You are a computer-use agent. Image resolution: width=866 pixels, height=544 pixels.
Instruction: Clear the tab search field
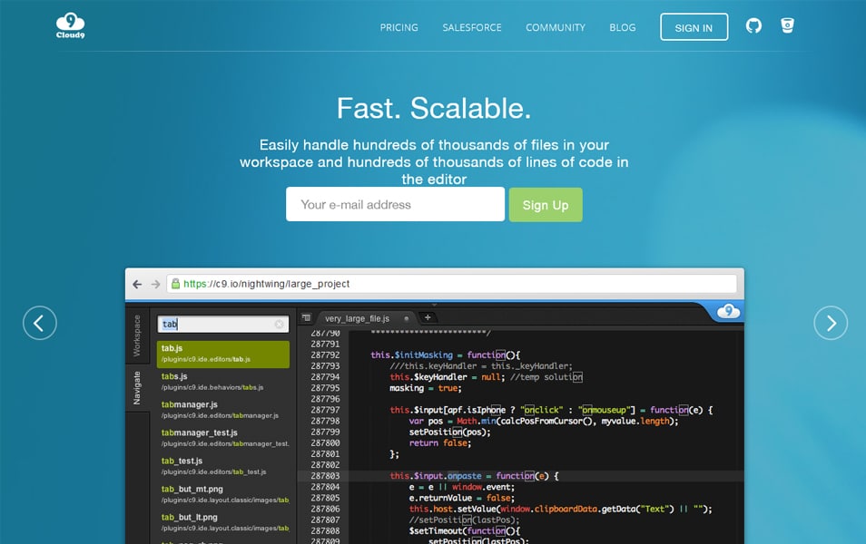tap(280, 324)
